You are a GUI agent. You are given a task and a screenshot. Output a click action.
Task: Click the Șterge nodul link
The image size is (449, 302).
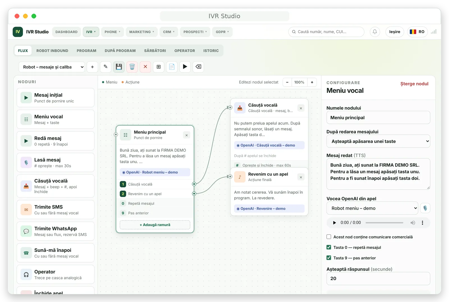[x=414, y=84]
